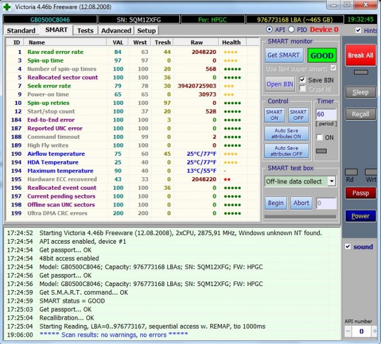Click the Passp button

coord(360,193)
